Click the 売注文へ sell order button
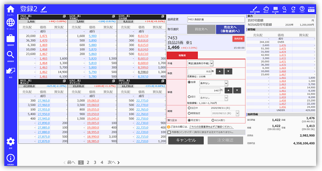 pyautogui.click(x=230, y=29)
